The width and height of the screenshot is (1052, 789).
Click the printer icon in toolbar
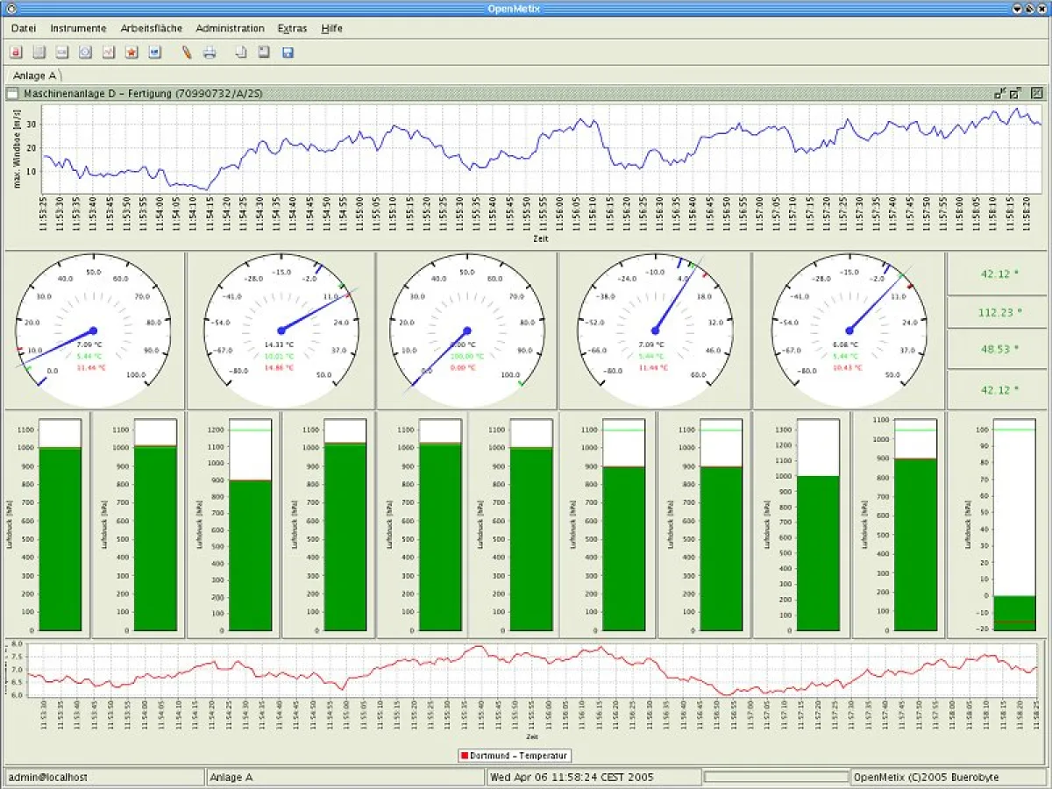click(210, 53)
